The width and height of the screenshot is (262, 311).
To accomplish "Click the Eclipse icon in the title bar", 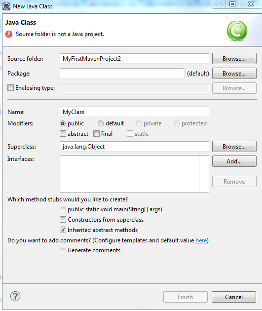I will coord(6,6).
